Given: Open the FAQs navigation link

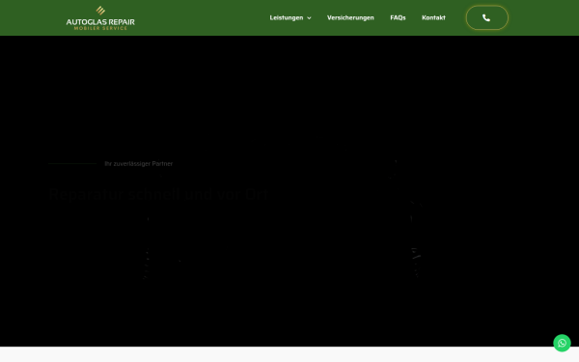Looking at the screenshot, I should (x=398, y=17).
